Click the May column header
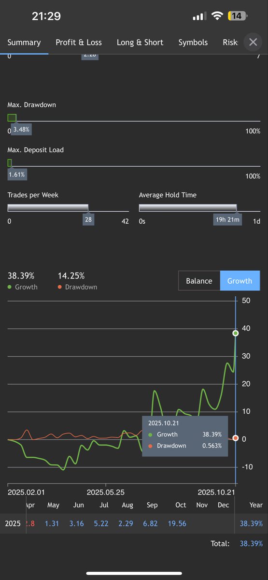The image size is (268, 580). (53, 505)
